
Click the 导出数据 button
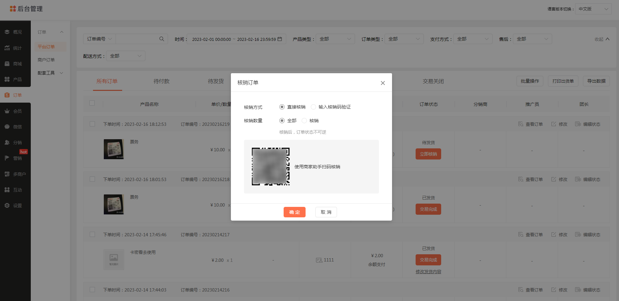point(596,81)
